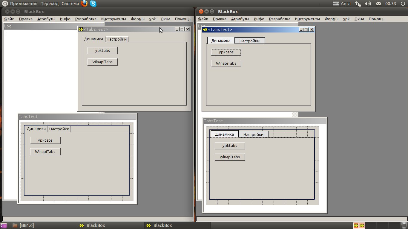
Task: Open Формы menu in right BlackBox window
Action: pyautogui.click(x=331, y=19)
